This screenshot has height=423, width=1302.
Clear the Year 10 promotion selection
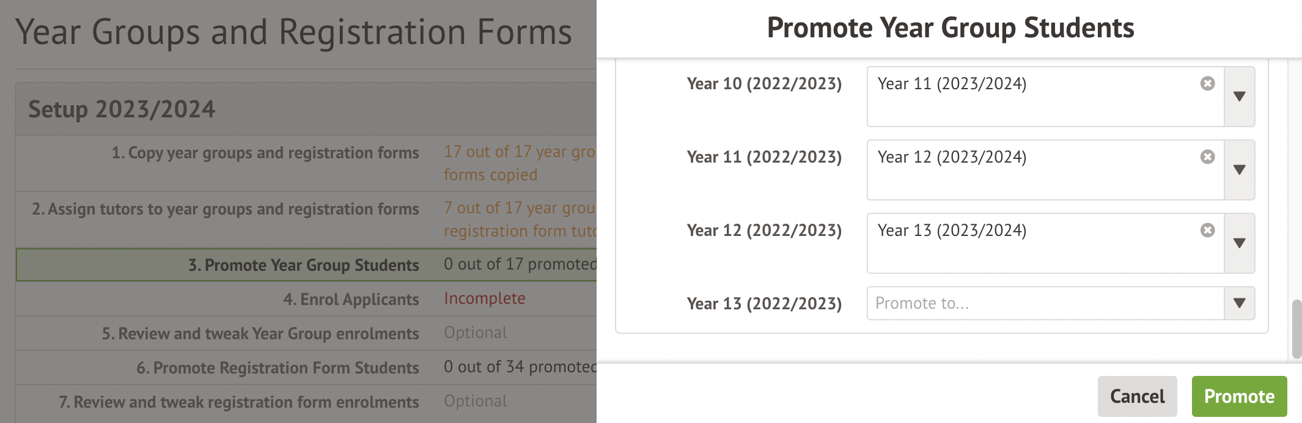point(1207,84)
